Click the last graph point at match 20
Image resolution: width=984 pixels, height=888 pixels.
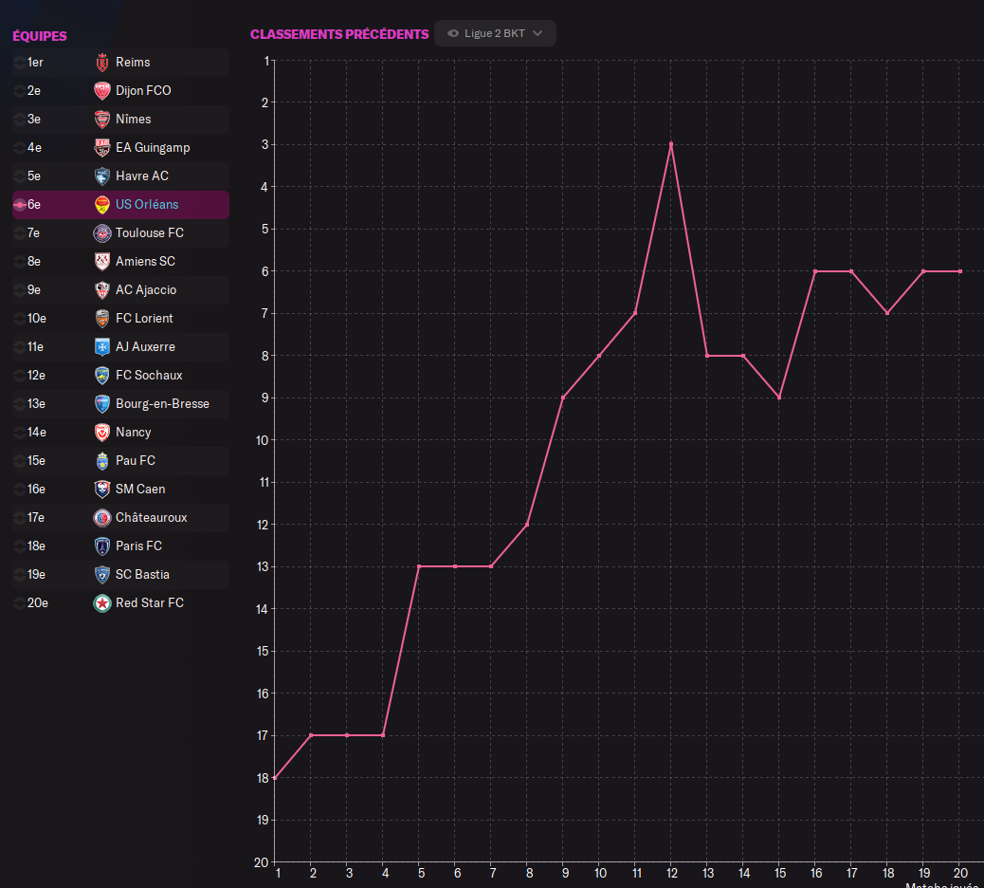tap(960, 271)
